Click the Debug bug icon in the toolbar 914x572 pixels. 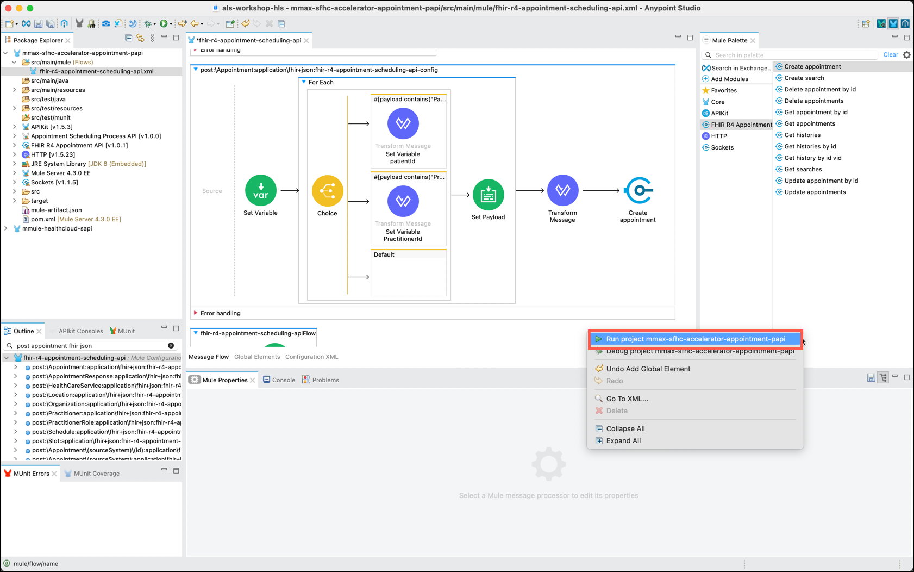click(x=147, y=24)
